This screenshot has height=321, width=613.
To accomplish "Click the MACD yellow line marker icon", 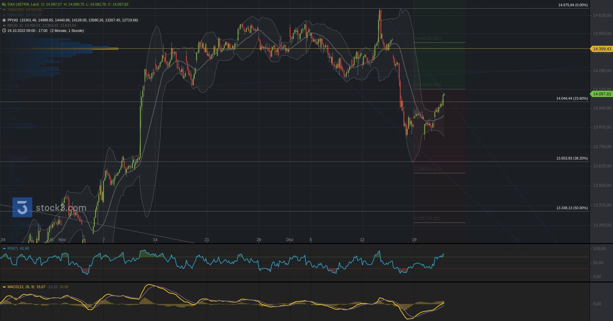I will point(4,287).
